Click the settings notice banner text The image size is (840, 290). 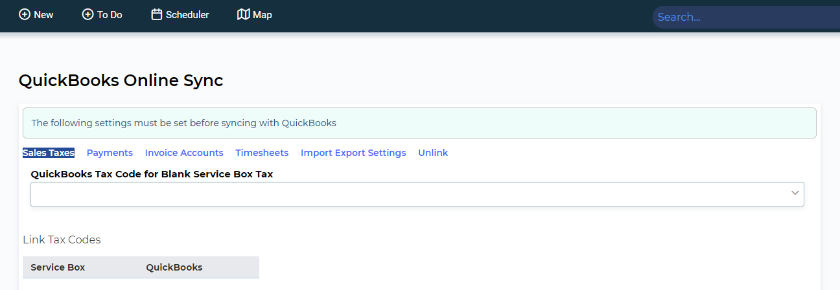click(183, 123)
